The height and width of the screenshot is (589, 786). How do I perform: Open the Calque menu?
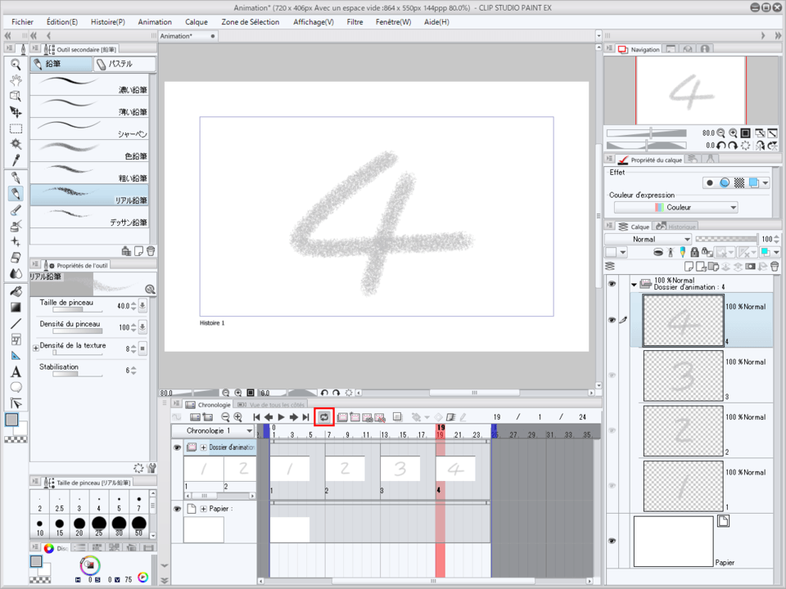(196, 22)
